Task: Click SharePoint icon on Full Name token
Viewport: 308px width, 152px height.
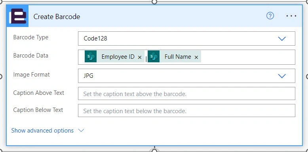Action: [x=154, y=56]
